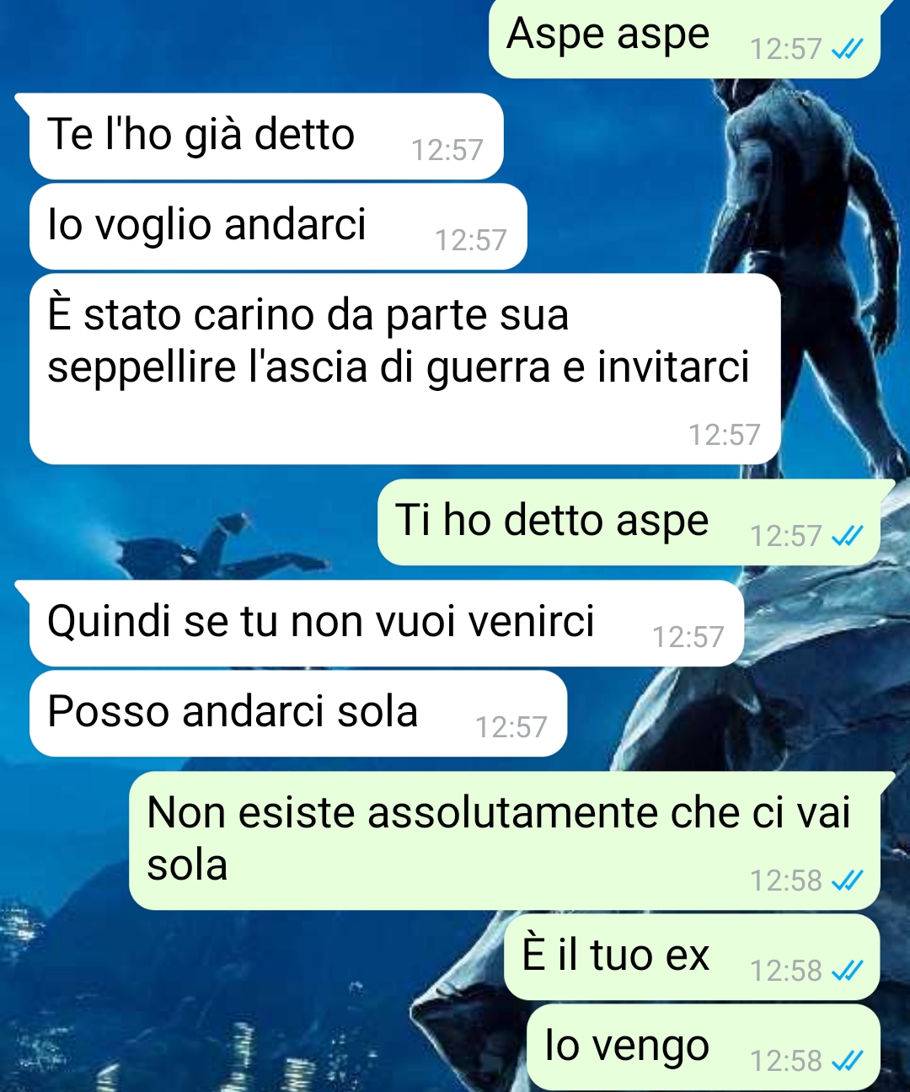Image resolution: width=910 pixels, height=1092 pixels.
Task: Select the 'Aspe aspe' message bubble
Action: coord(685,39)
